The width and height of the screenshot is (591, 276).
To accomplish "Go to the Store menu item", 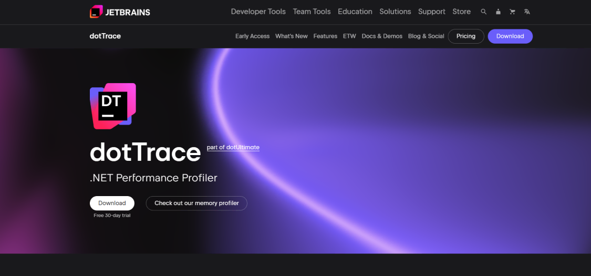I will (461, 12).
